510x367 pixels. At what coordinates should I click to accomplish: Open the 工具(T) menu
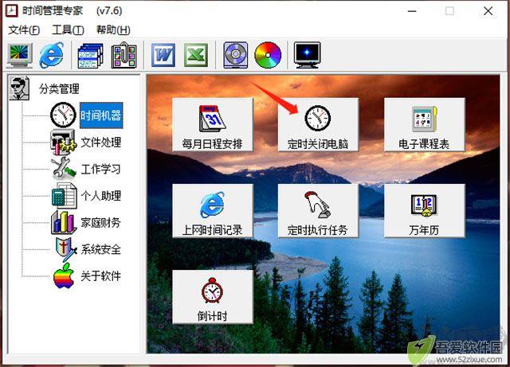pyautogui.click(x=68, y=30)
